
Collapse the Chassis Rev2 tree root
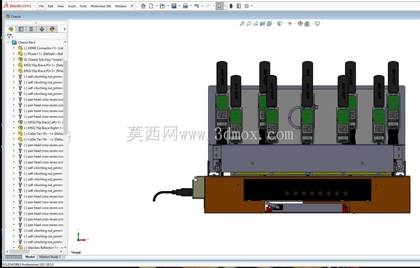(8, 42)
